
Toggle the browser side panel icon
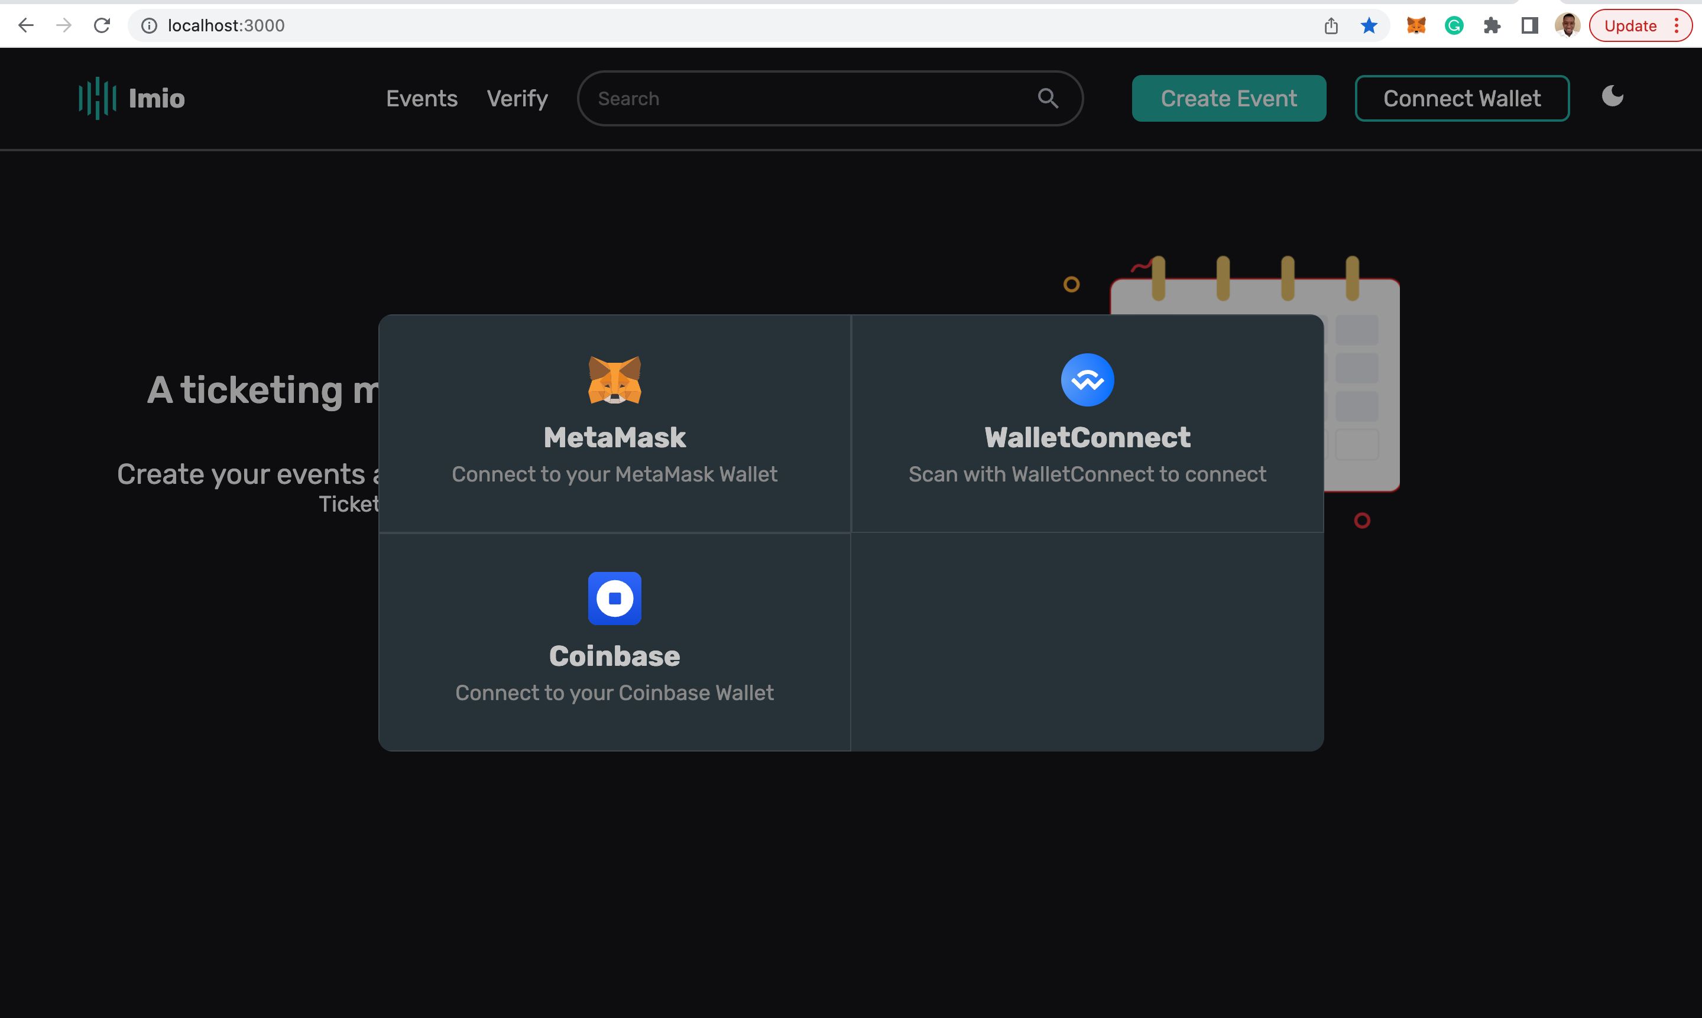pyautogui.click(x=1529, y=25)
